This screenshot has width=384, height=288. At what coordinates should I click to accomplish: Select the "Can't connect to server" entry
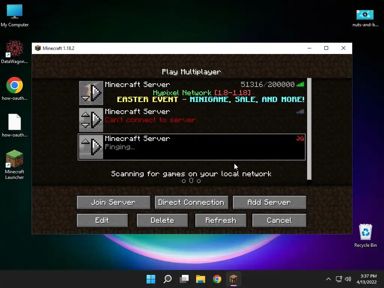[192, 120]
